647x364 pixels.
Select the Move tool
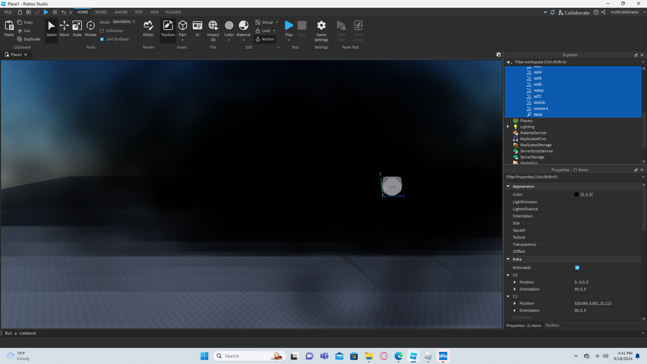tap(64, 29)
